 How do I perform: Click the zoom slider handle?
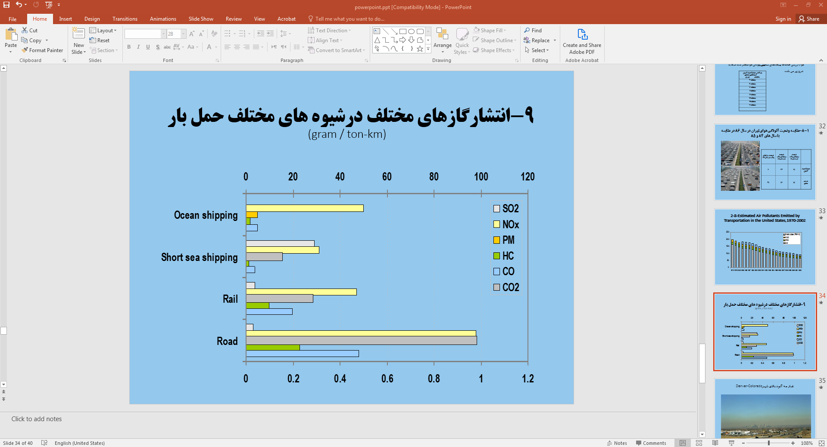(x=768, y=443)
